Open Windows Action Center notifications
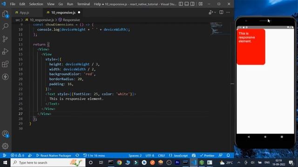The height and width of the screenshot is (167, 298). 291,162
